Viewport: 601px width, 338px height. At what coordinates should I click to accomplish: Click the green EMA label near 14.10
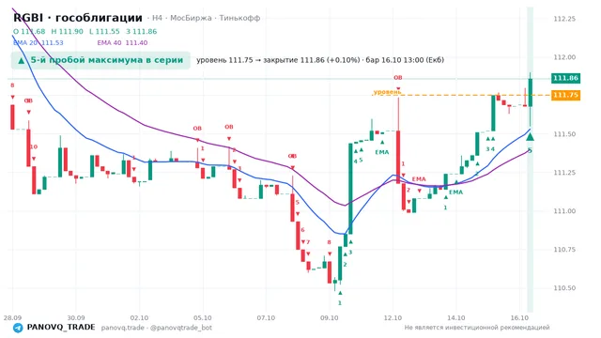point(455,192)
